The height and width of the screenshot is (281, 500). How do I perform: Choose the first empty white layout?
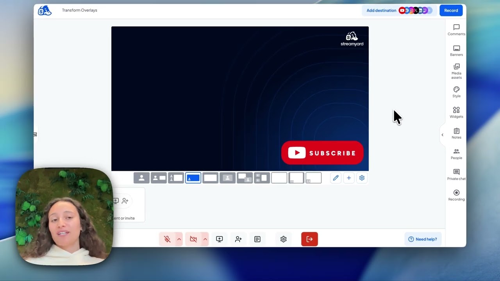(279, 178)
